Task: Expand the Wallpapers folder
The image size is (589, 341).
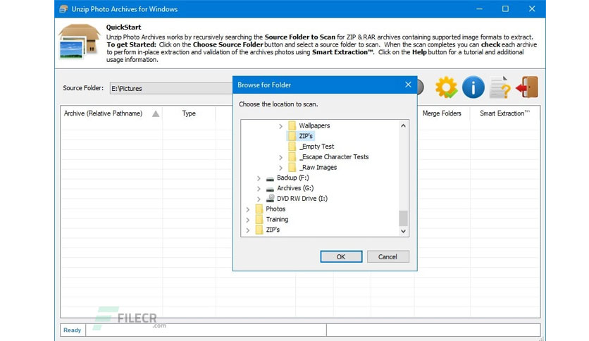Action: tap(280, 126)
